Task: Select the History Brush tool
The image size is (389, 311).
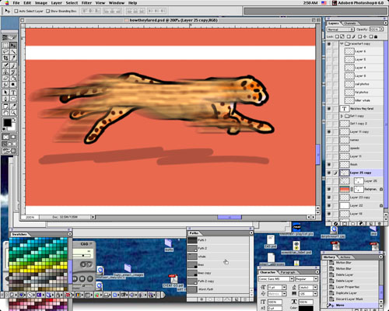Action: click(x=13, y=72)
